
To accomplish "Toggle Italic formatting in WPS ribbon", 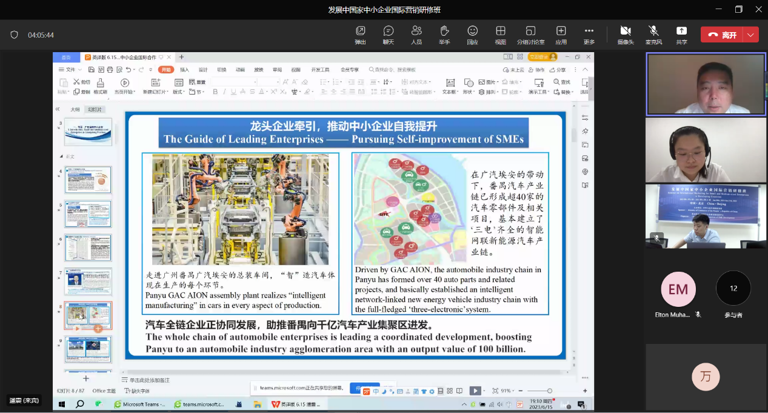I will [224, 92].
